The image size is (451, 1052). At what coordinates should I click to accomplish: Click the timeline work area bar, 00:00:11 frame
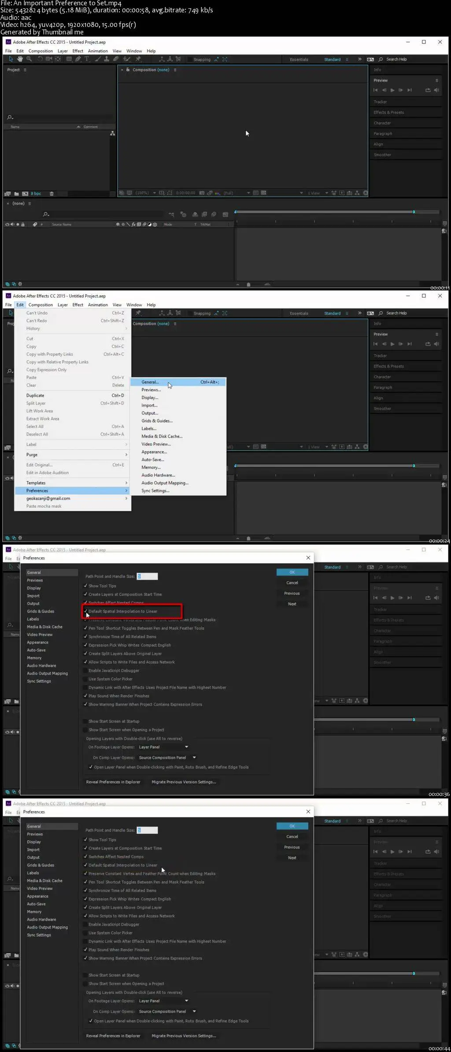[325, 212]
